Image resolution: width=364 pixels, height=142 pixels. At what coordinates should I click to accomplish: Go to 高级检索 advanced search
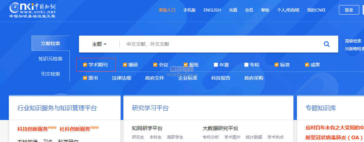pos(353,41)
